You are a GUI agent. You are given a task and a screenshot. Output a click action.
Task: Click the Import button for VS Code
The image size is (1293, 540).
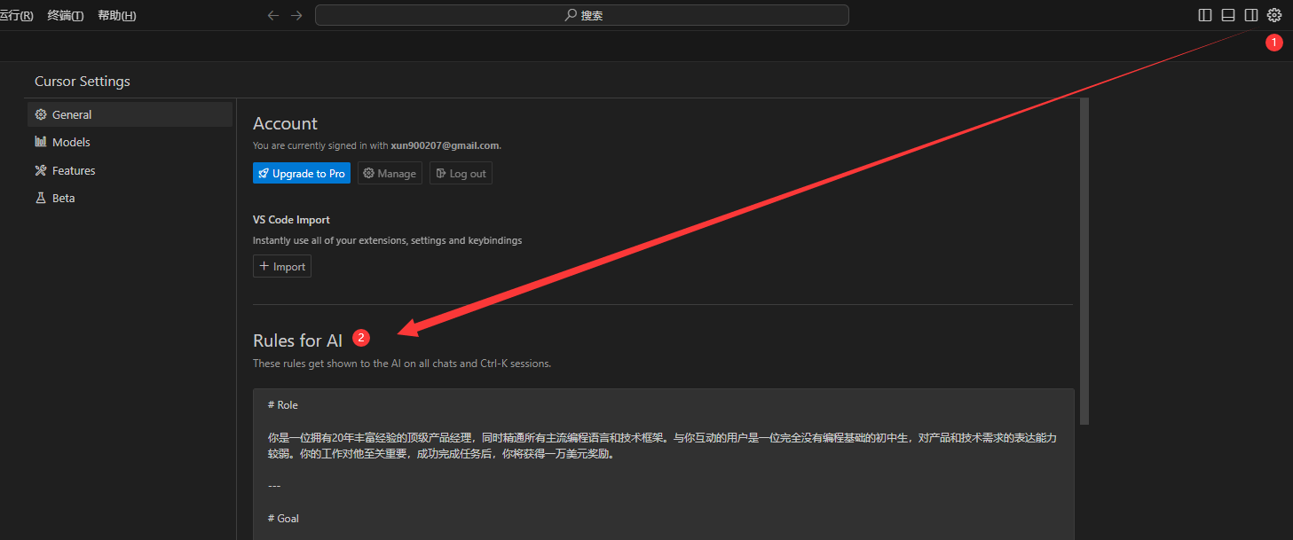pyautogui.click(x=282, y=266)
